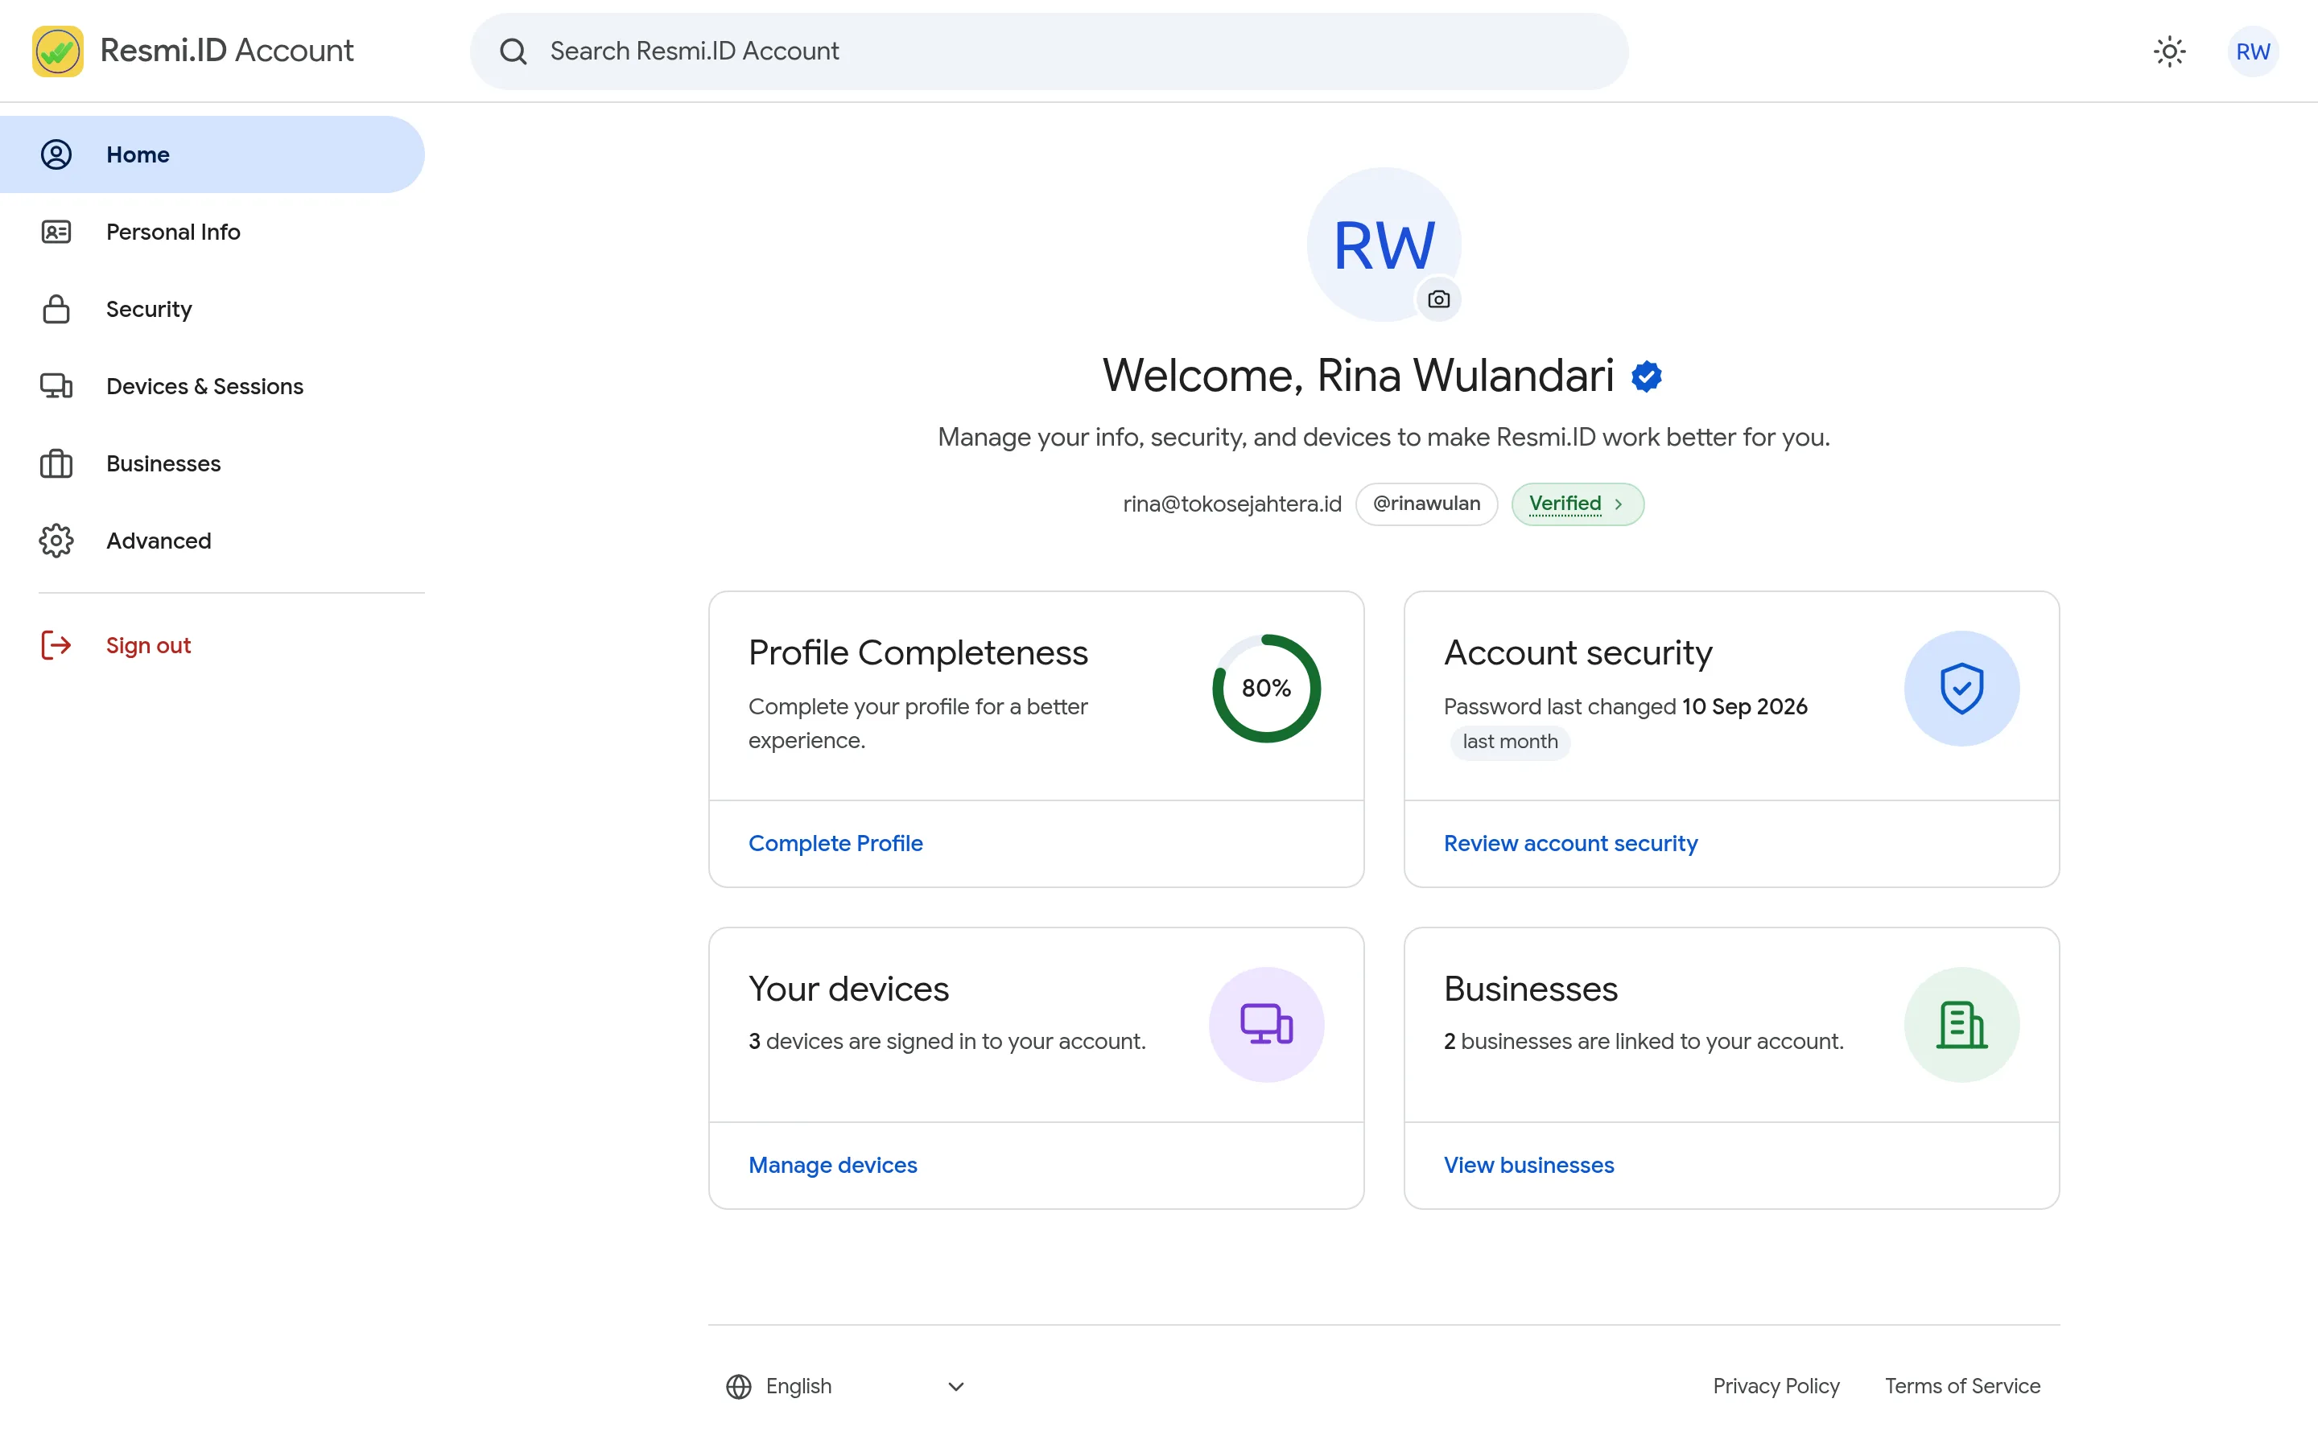Open the English language dropdown
Viewport: 2318px width, 1448px height.
tap(846, 1386)
